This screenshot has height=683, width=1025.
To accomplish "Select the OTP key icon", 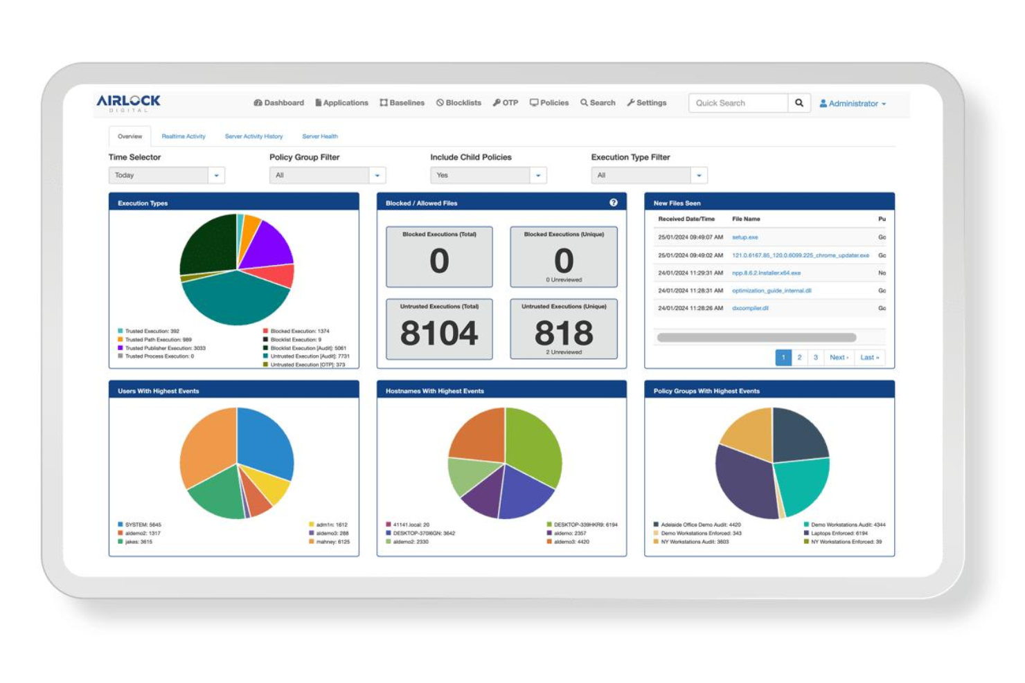I will [x=496, y=102].
